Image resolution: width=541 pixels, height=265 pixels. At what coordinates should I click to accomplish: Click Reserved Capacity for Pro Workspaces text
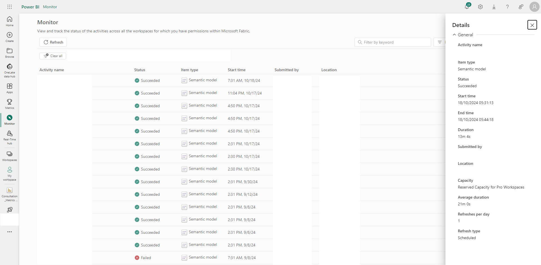pos(491,187)
